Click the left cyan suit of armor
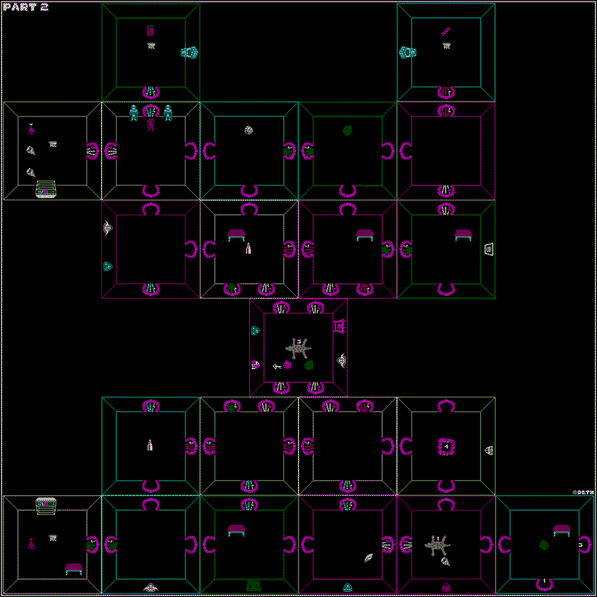 (133, 113)
